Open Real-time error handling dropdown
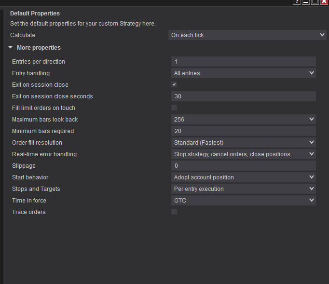The image size is (329, 284). 244,154
